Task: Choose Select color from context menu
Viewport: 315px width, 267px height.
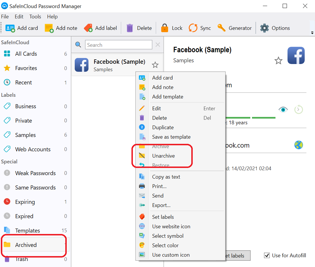Action: (180, 245)
